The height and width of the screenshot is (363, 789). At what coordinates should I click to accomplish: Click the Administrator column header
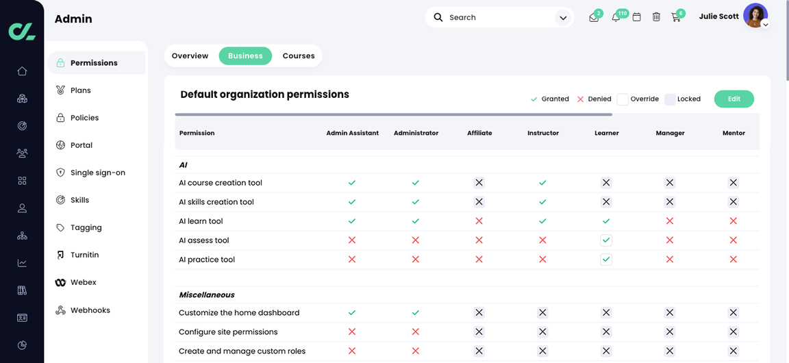416,133
